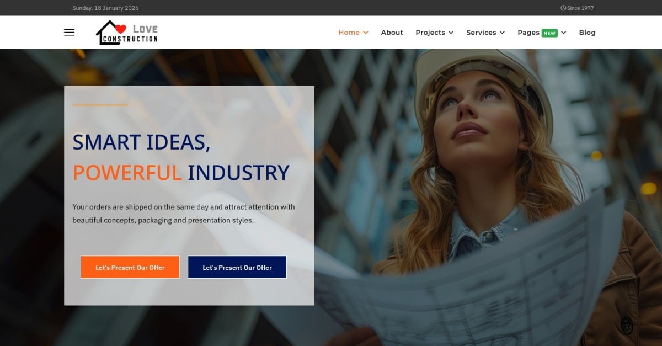Viewport: 662px width, 346px height.
Task: Open the About menu item
Action: (x=392, y=33)
